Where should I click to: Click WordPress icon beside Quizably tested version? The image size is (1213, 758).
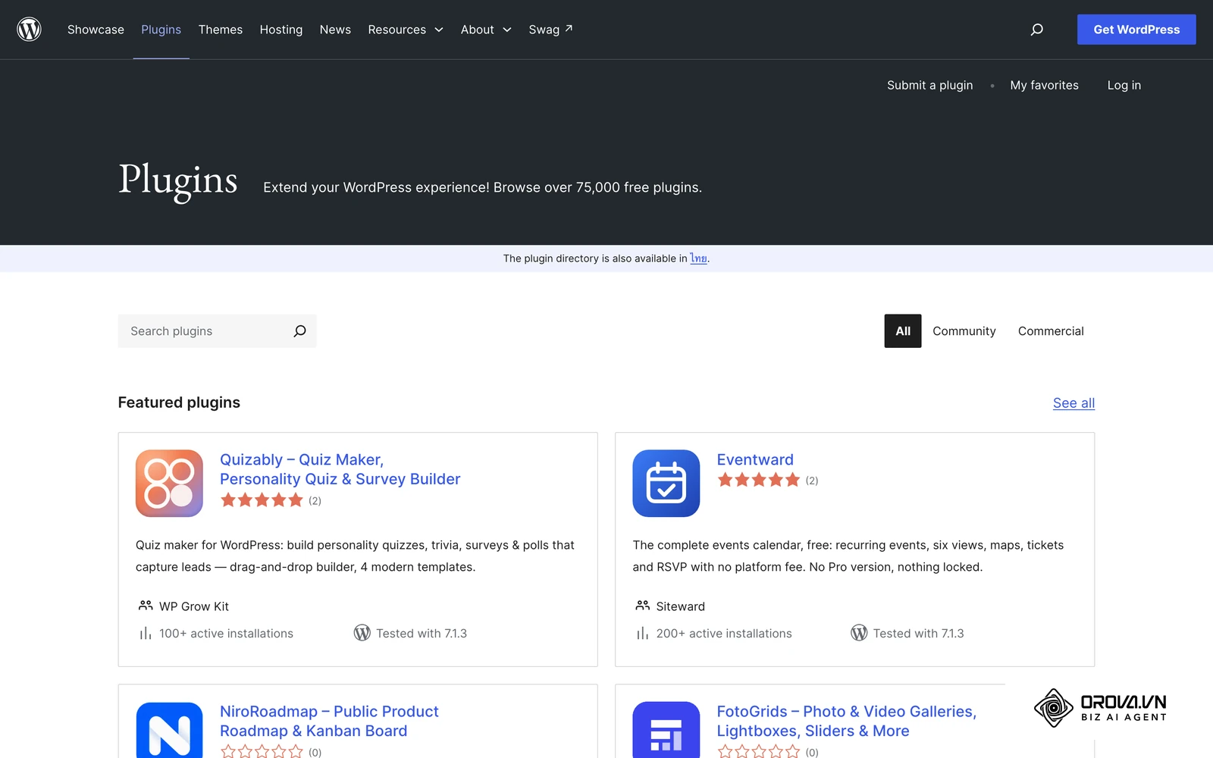coord(362,633)
